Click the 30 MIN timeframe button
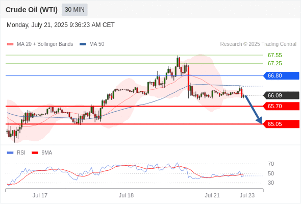 point(74,10)
